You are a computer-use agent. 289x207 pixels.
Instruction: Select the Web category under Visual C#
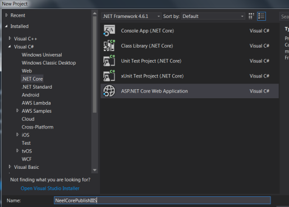(x=27, y=71)
